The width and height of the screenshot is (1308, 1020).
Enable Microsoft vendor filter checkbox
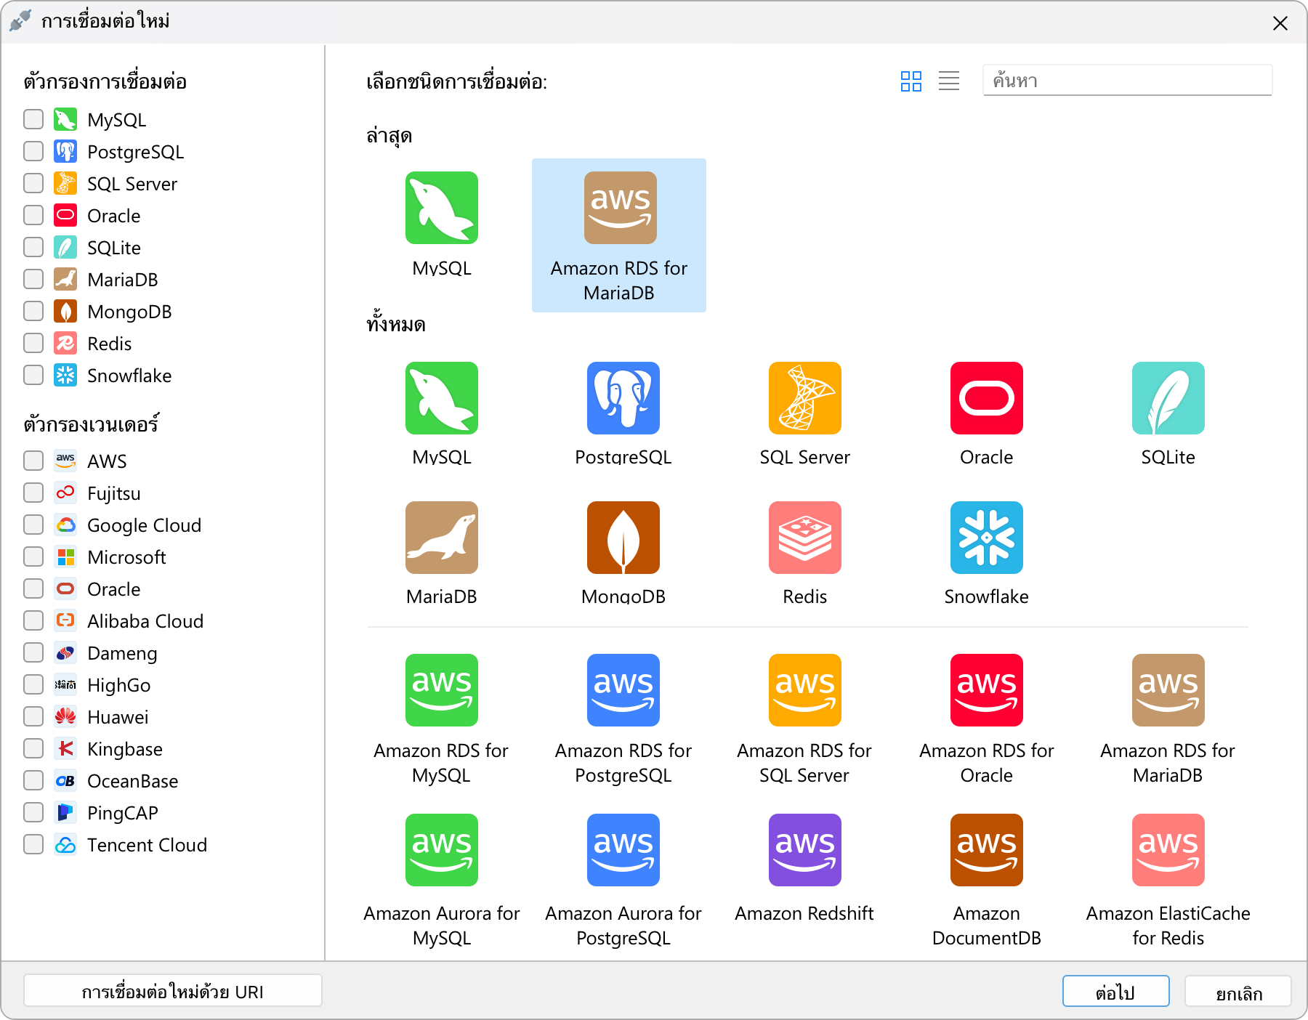33,556
